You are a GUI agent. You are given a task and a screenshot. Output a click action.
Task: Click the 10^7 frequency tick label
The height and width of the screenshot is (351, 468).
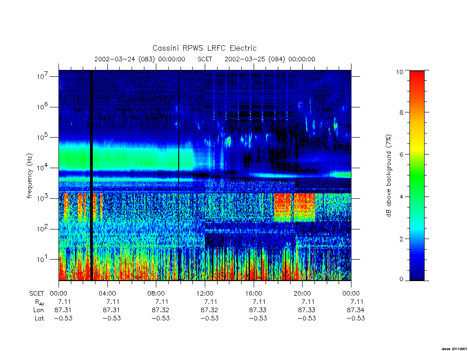tap(42, 76)
